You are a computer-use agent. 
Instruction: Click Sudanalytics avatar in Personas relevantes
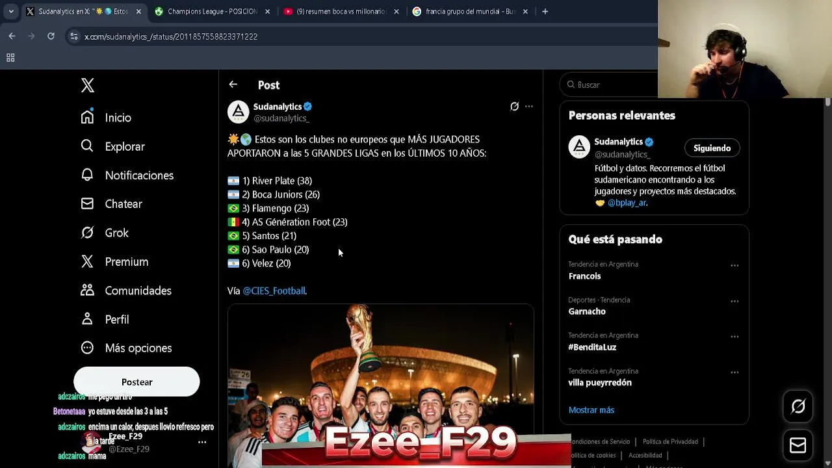pyautogui.click(x=579, y=147)
